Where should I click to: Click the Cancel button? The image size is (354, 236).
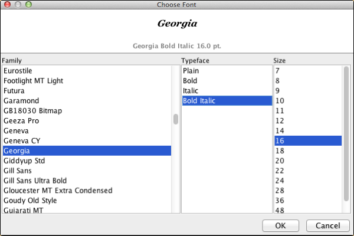point(328,225)
